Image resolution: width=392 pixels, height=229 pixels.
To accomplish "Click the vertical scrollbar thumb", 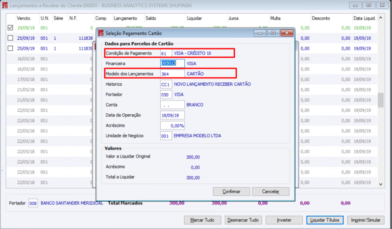I will [381, 100].
